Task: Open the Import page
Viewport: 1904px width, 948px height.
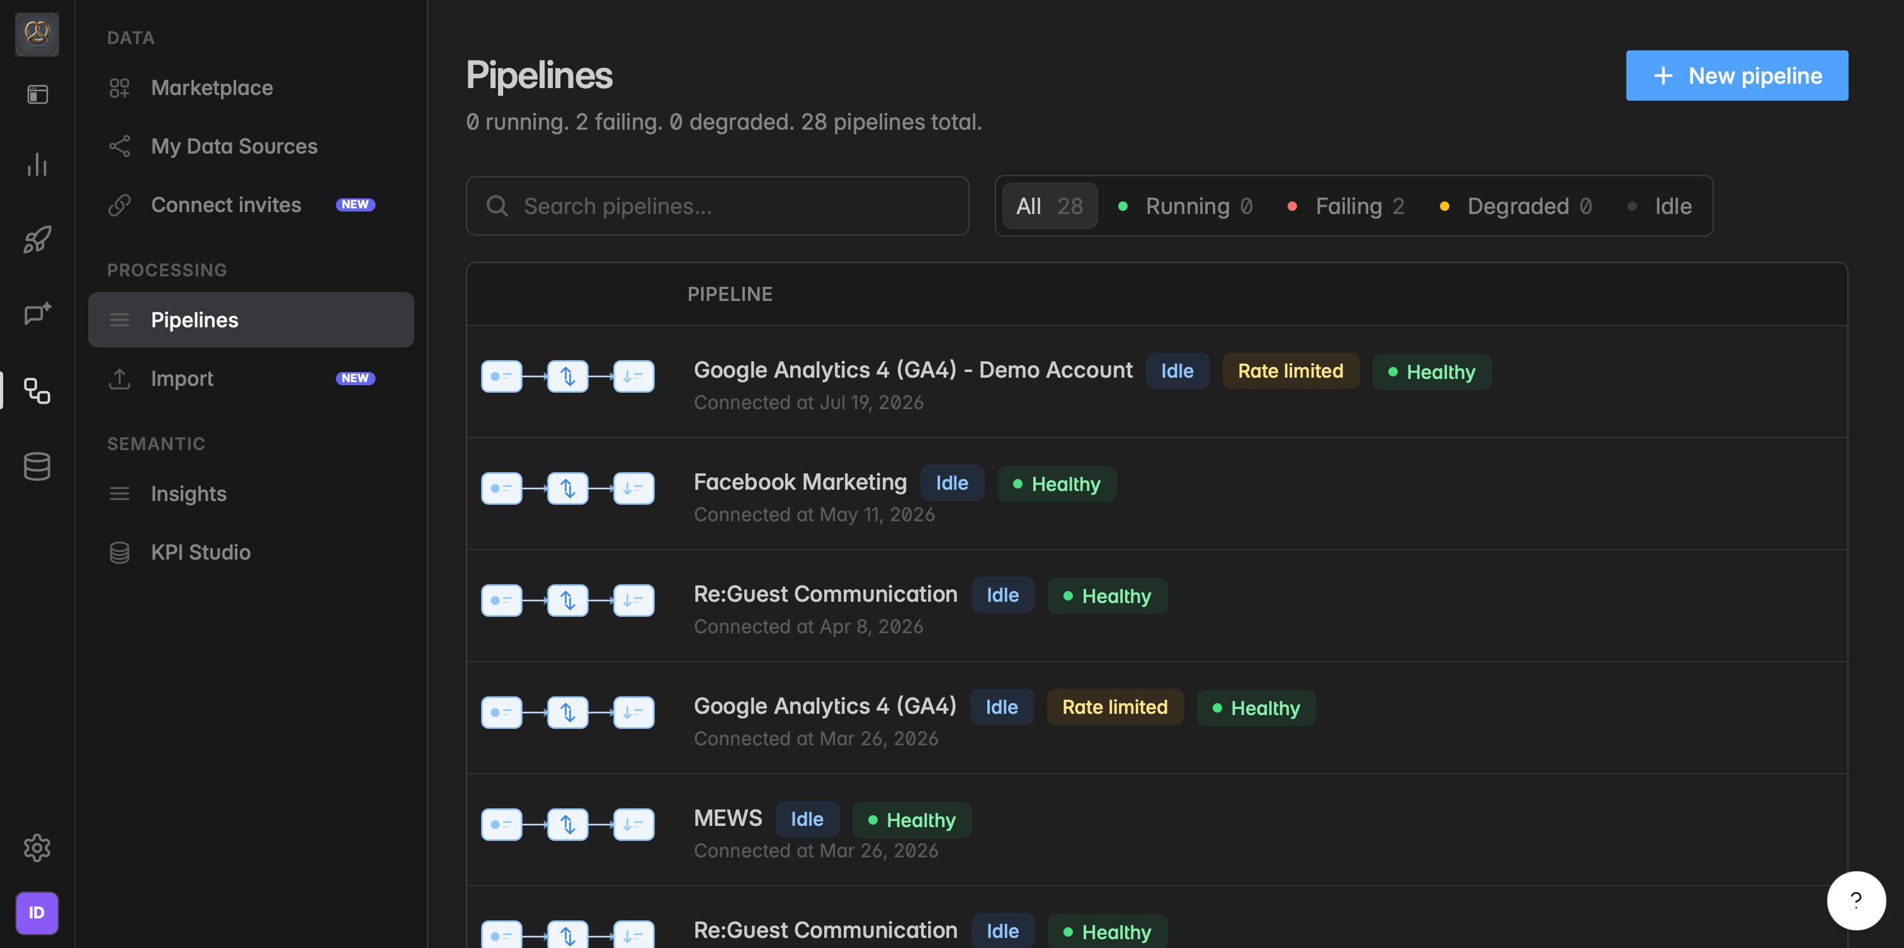Action: click(251, 378)
